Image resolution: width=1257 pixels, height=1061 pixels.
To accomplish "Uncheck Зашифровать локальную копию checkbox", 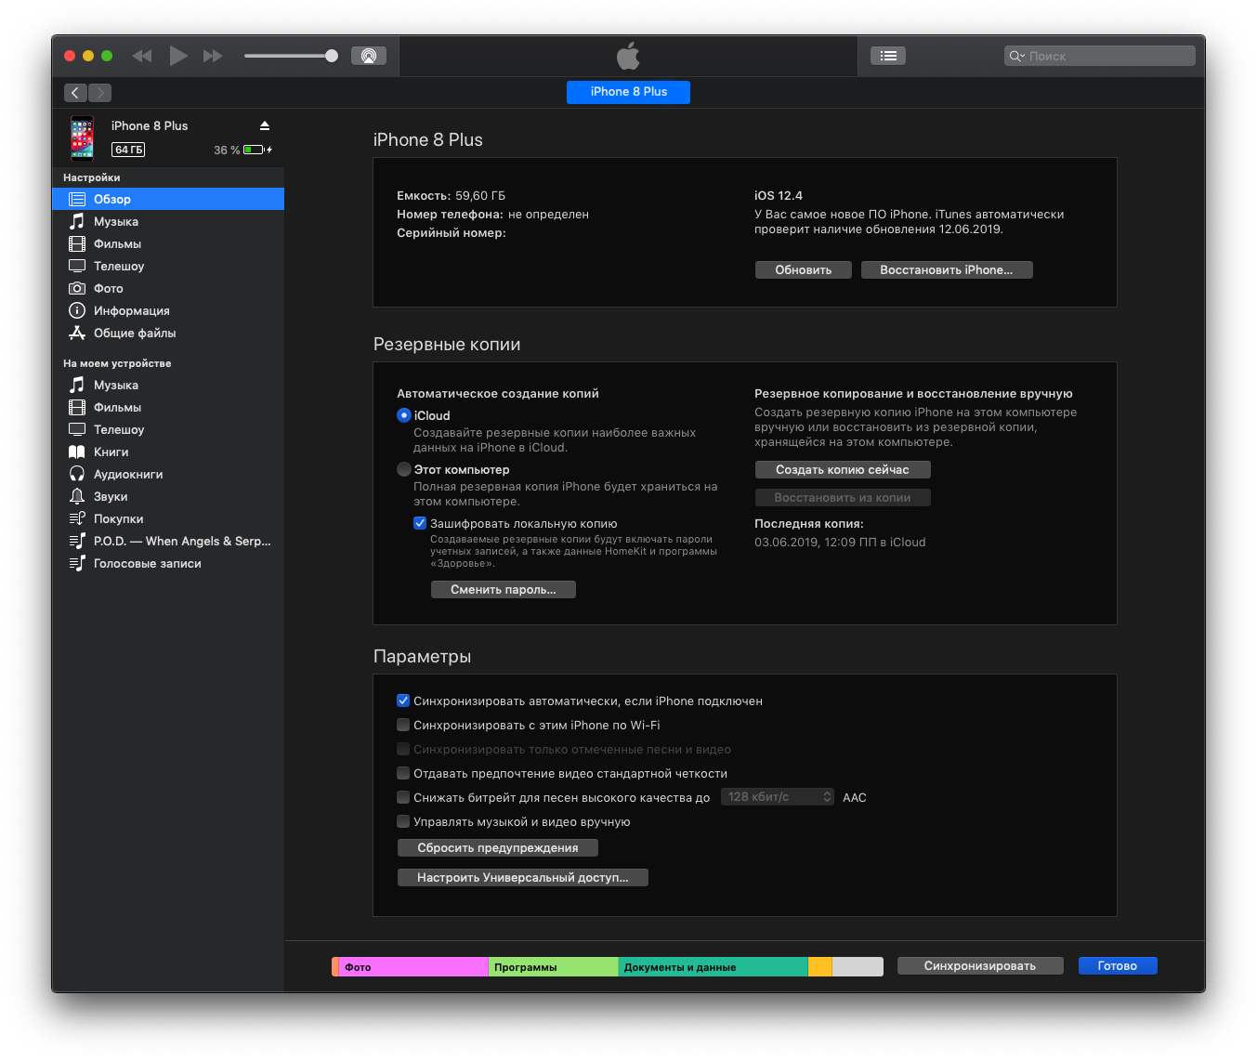I will tap(420, 523).
